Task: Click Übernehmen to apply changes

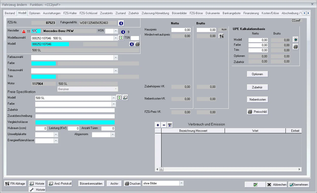Action: point(299,185)
